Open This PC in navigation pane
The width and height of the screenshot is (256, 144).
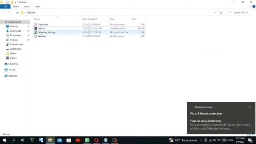click(12, 70)
